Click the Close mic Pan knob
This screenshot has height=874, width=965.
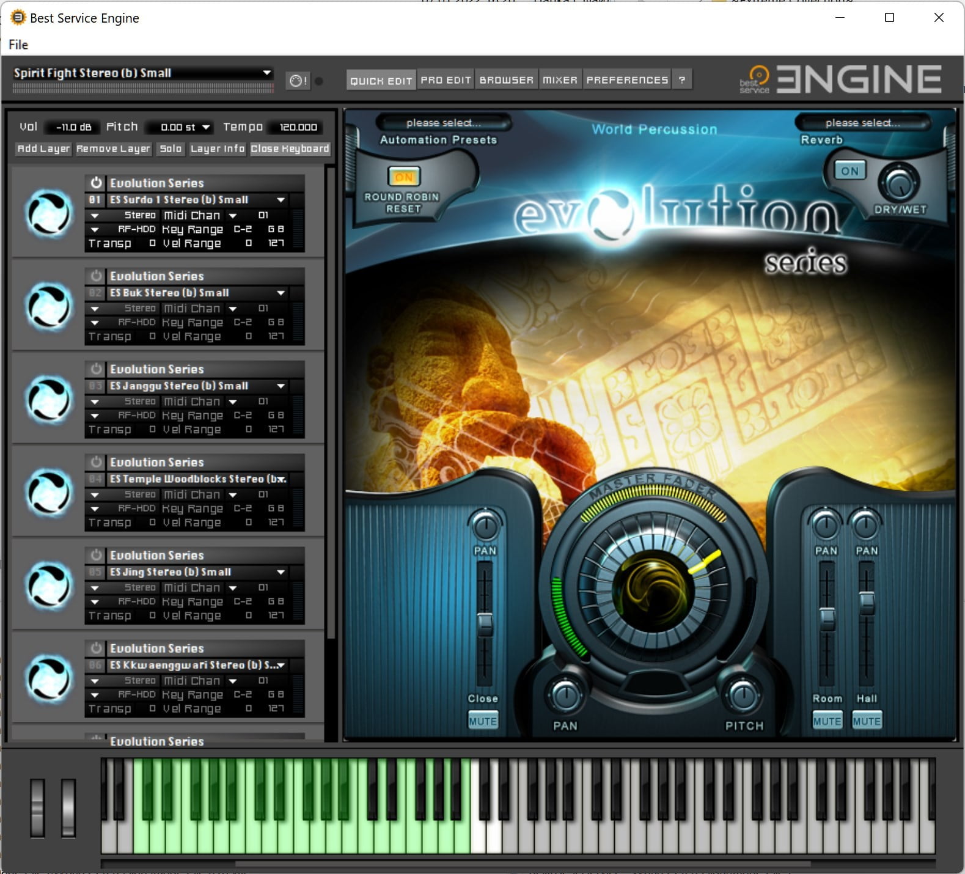pyautogui.click(x=485, y=526)
